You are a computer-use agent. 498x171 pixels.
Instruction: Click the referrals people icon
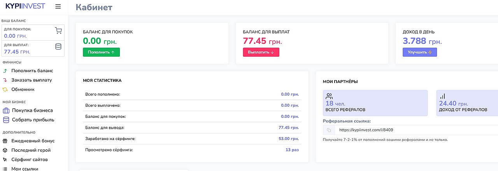pos(330,96)
